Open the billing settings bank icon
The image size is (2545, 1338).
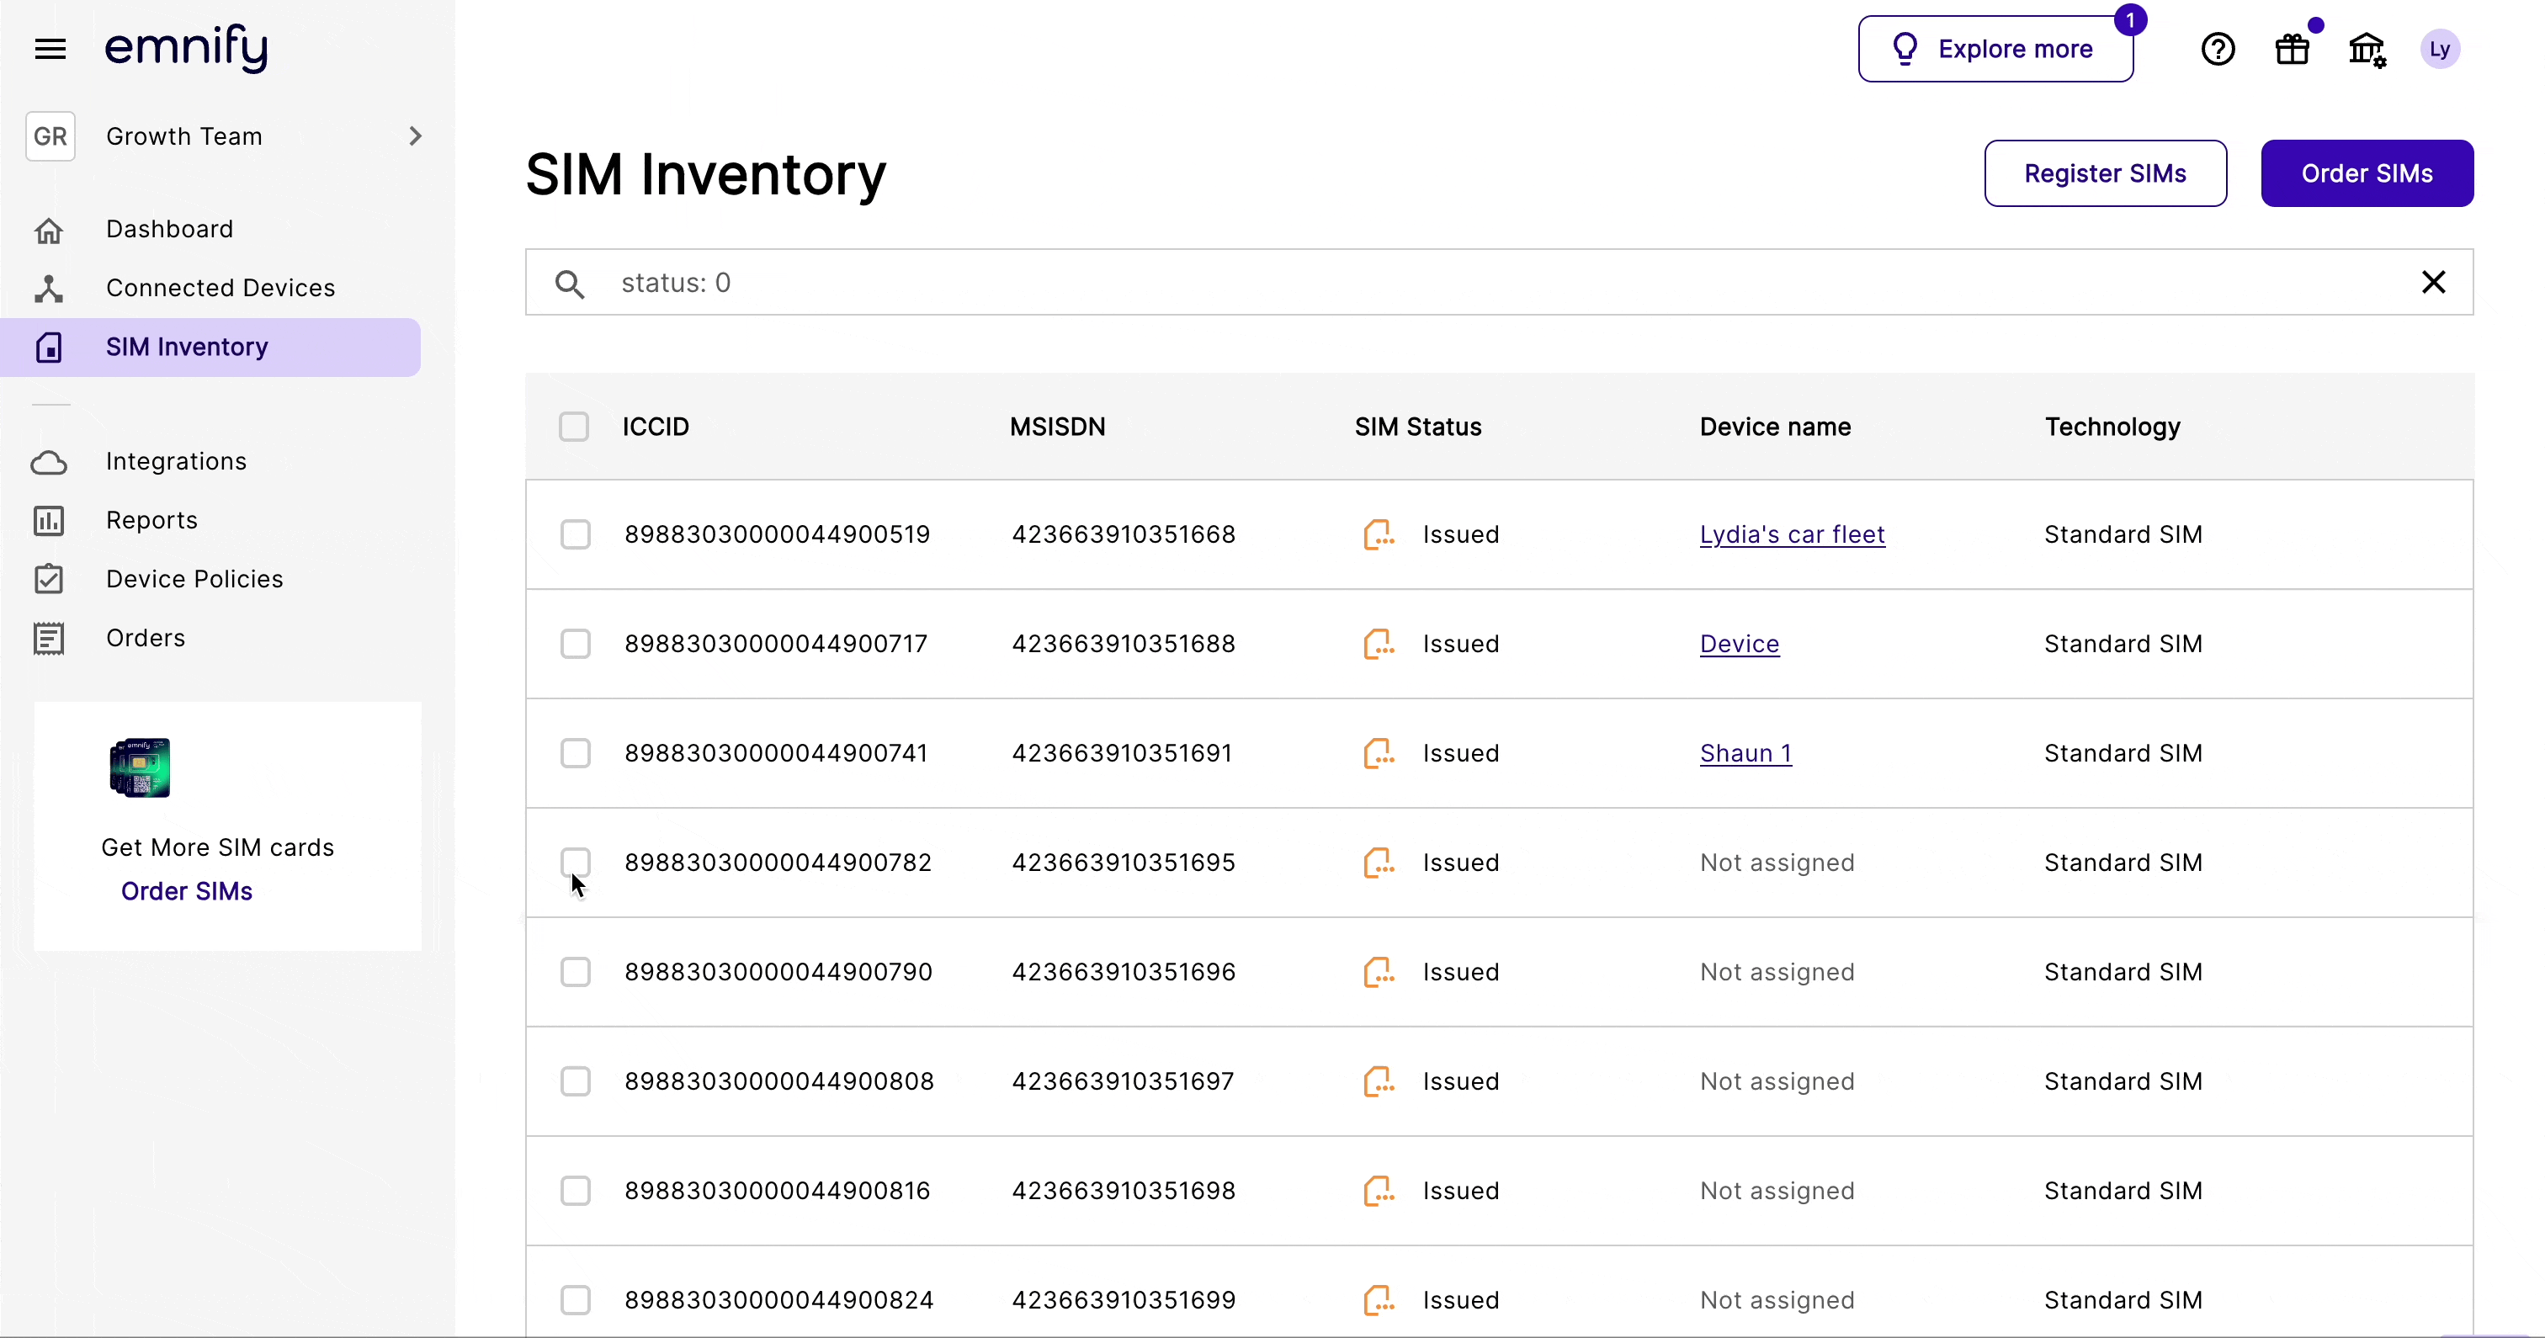[2367, 49]
